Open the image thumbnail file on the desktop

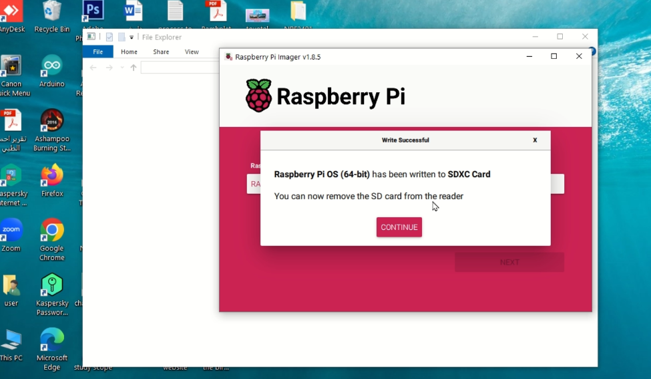pos(258,16)
